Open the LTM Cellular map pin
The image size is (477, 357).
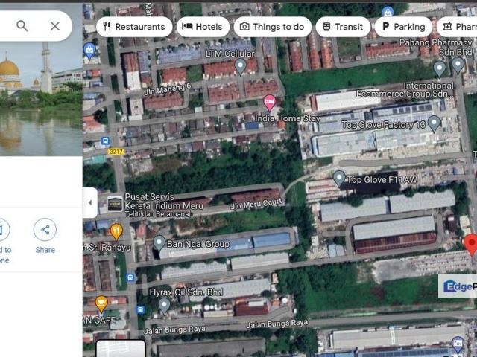pyautogui.click(x=240, y=66)
